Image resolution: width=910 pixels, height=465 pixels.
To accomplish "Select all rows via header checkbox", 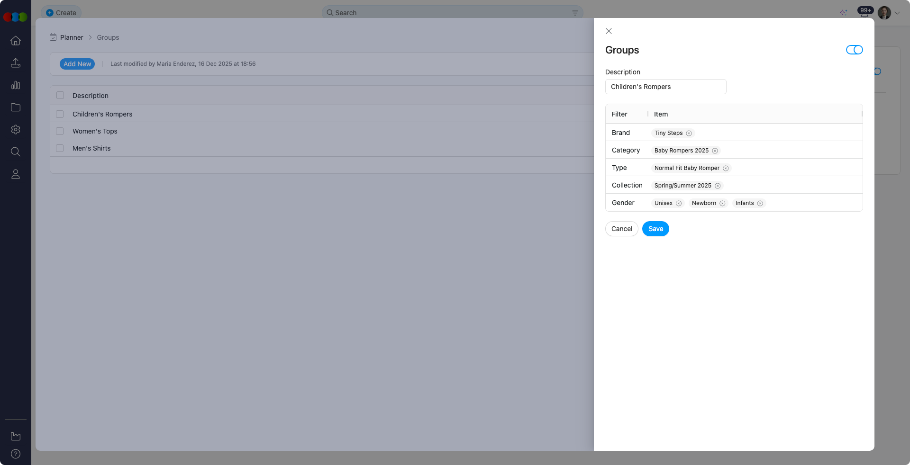I will (60, 95).
